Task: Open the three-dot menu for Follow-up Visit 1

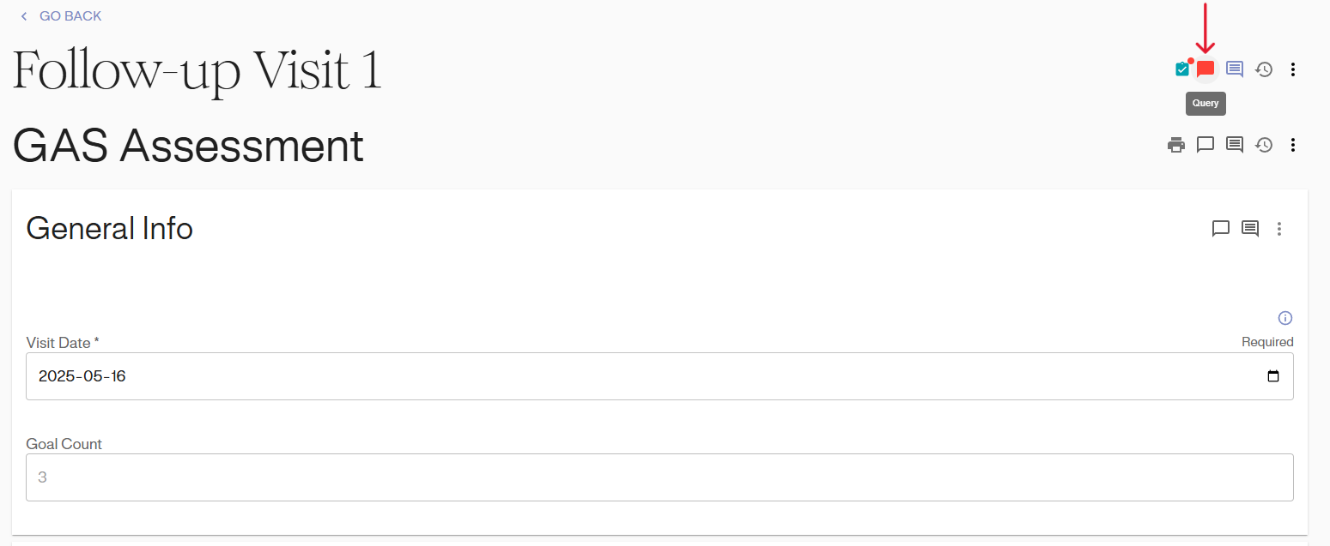Action: [x=1293, y=69]
